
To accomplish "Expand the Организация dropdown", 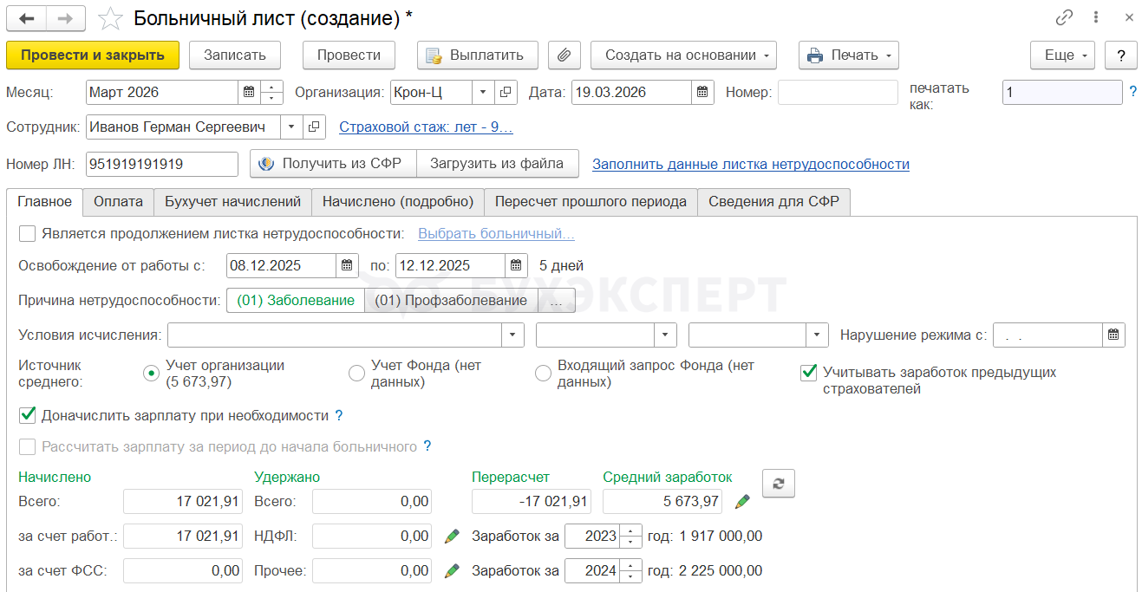I will coord(484,92).
